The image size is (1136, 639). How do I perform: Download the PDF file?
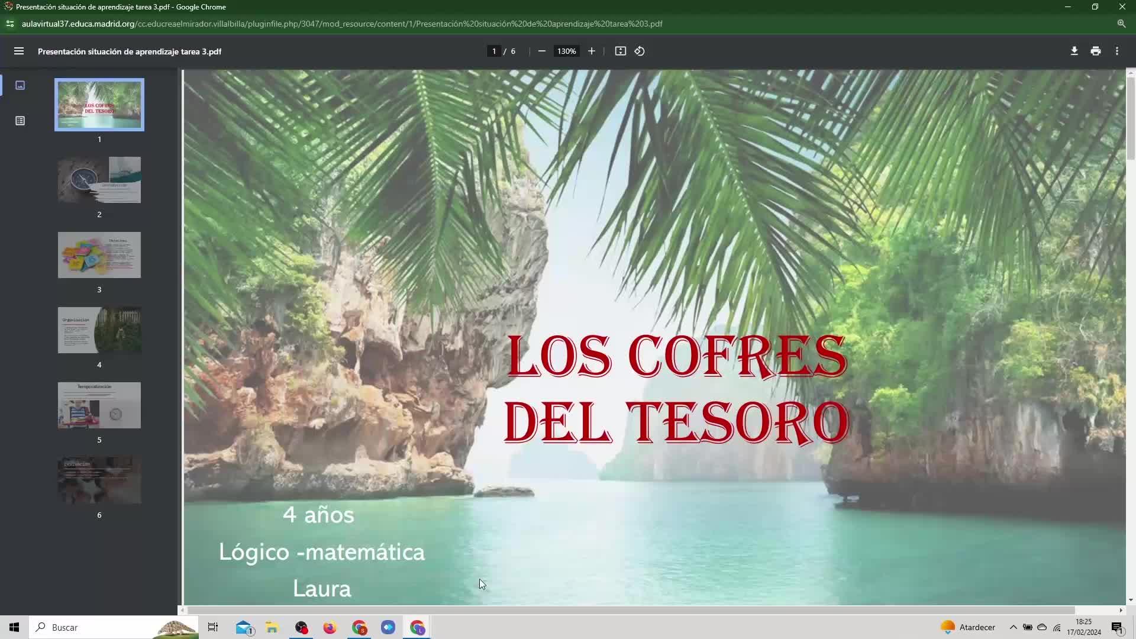point(1074,51)
